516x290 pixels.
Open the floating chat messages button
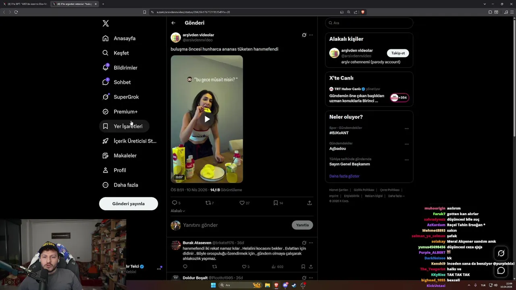(501, 271)
